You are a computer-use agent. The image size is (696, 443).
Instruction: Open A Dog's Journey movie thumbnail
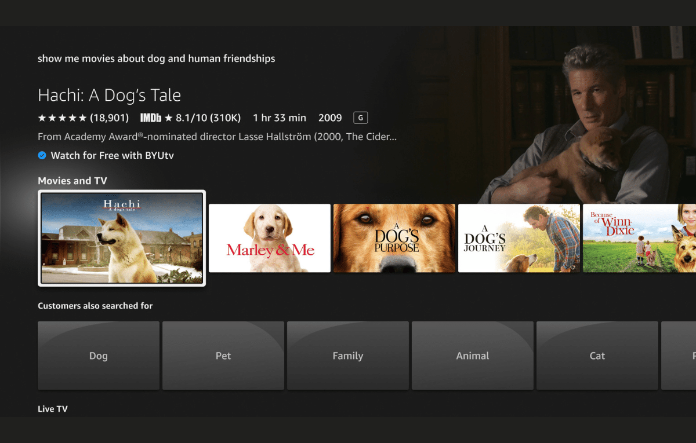[x=519, y=238]
